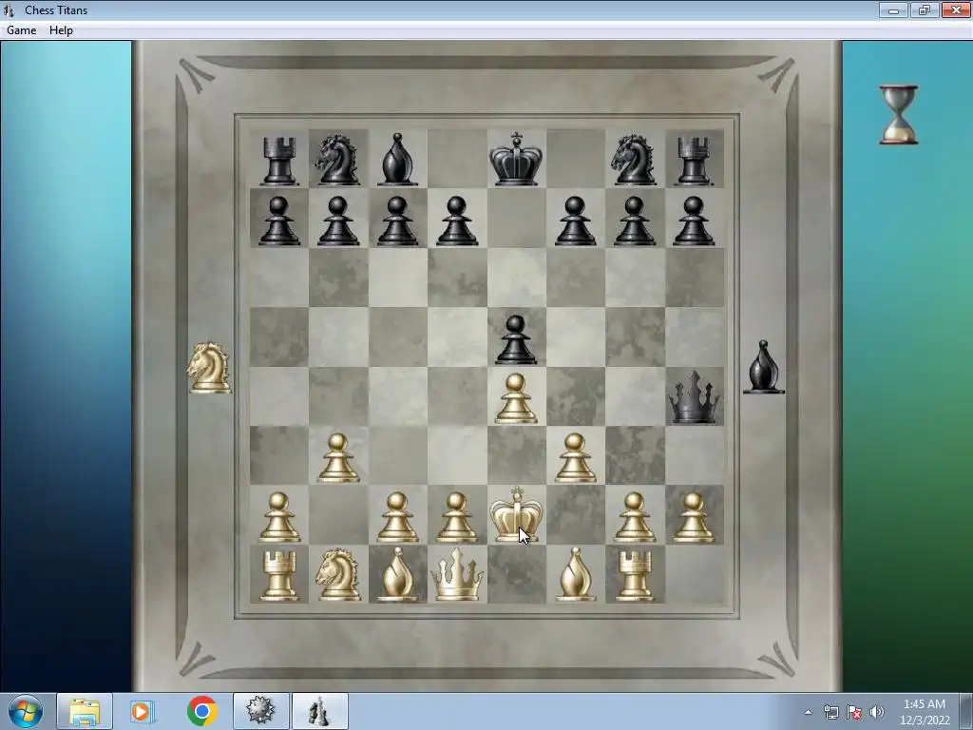
Task: Minimize the Chess Titans window
Action: click(x=893, y=10)
